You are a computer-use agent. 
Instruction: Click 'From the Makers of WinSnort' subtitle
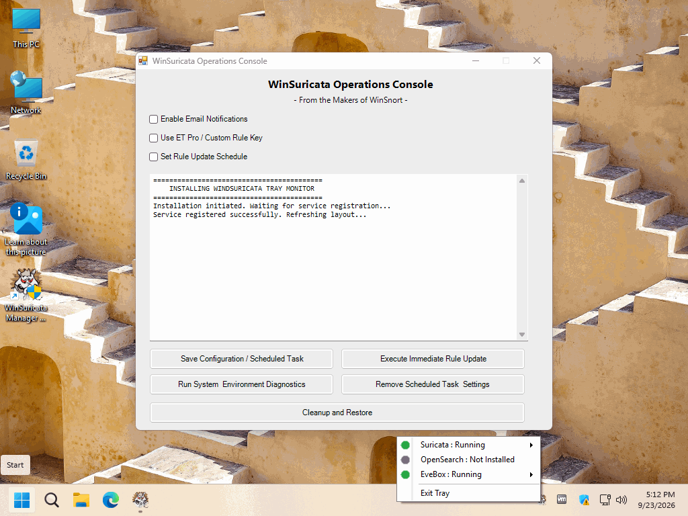point(351,101)
